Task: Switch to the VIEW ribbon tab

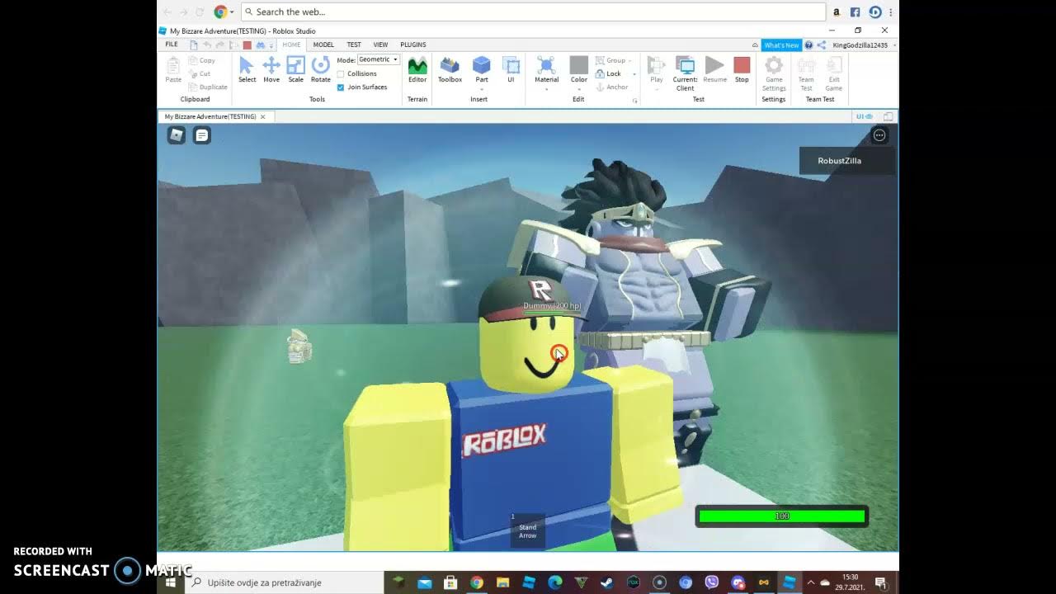Action: 380,45
